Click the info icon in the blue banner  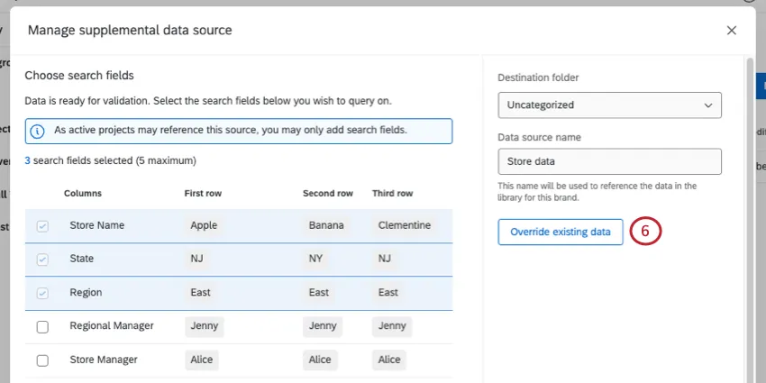(x=38, y=131)
